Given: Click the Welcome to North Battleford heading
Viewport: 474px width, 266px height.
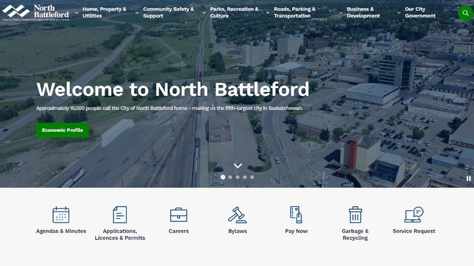Looking at the screenshot, I should click(x=172, y=89).
